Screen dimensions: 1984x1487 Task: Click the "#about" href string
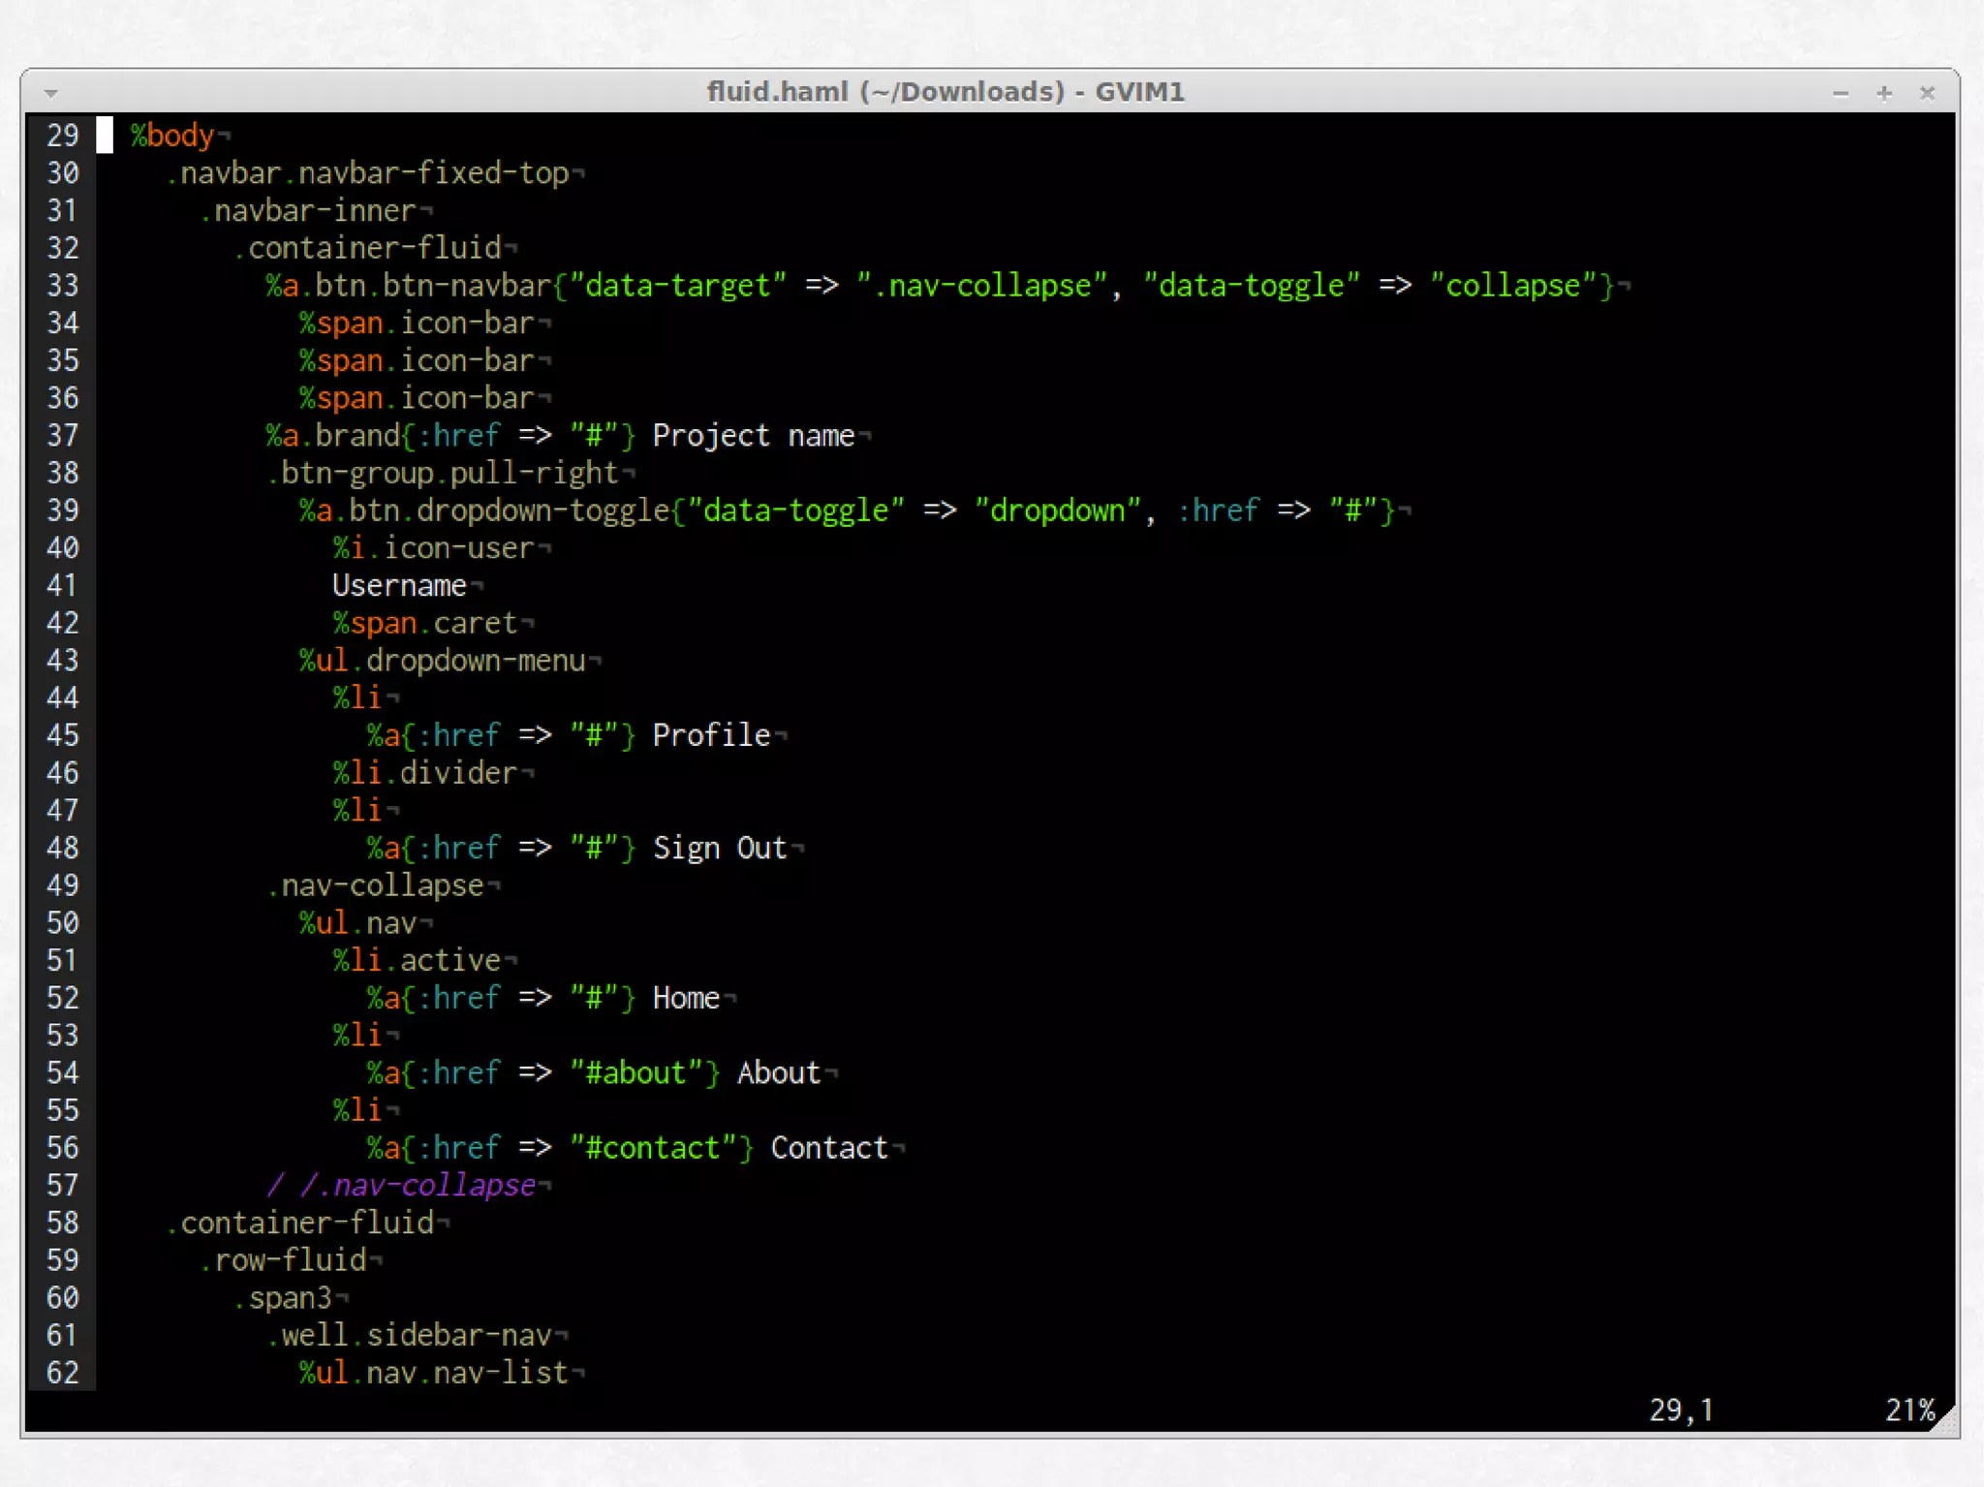(x=635, y=1073)
